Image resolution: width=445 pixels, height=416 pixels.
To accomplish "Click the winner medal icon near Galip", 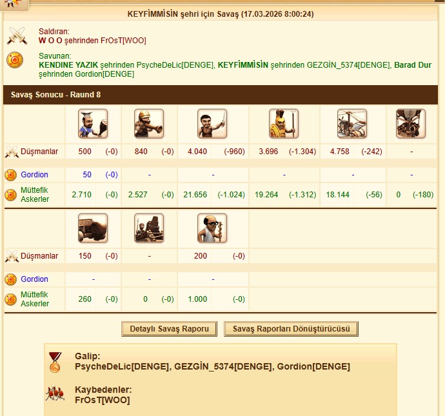I will click(55, 362).
